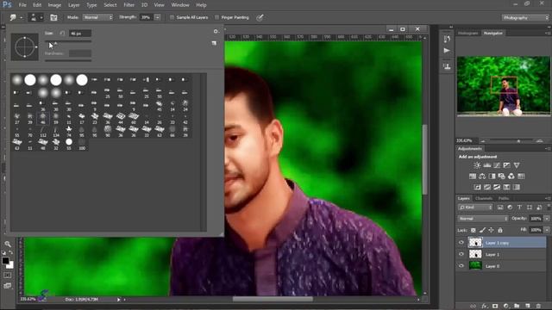Hide Layer 0 with its eye icon
The image size is (552, 310).
(461, 266)
